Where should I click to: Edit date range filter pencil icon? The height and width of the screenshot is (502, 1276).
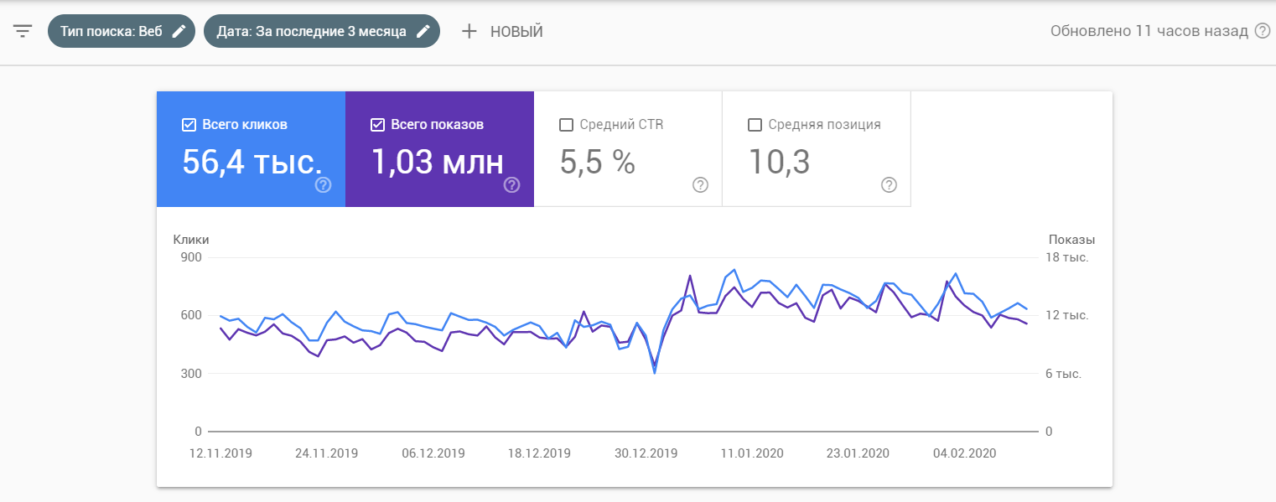[x=423, y=31]
